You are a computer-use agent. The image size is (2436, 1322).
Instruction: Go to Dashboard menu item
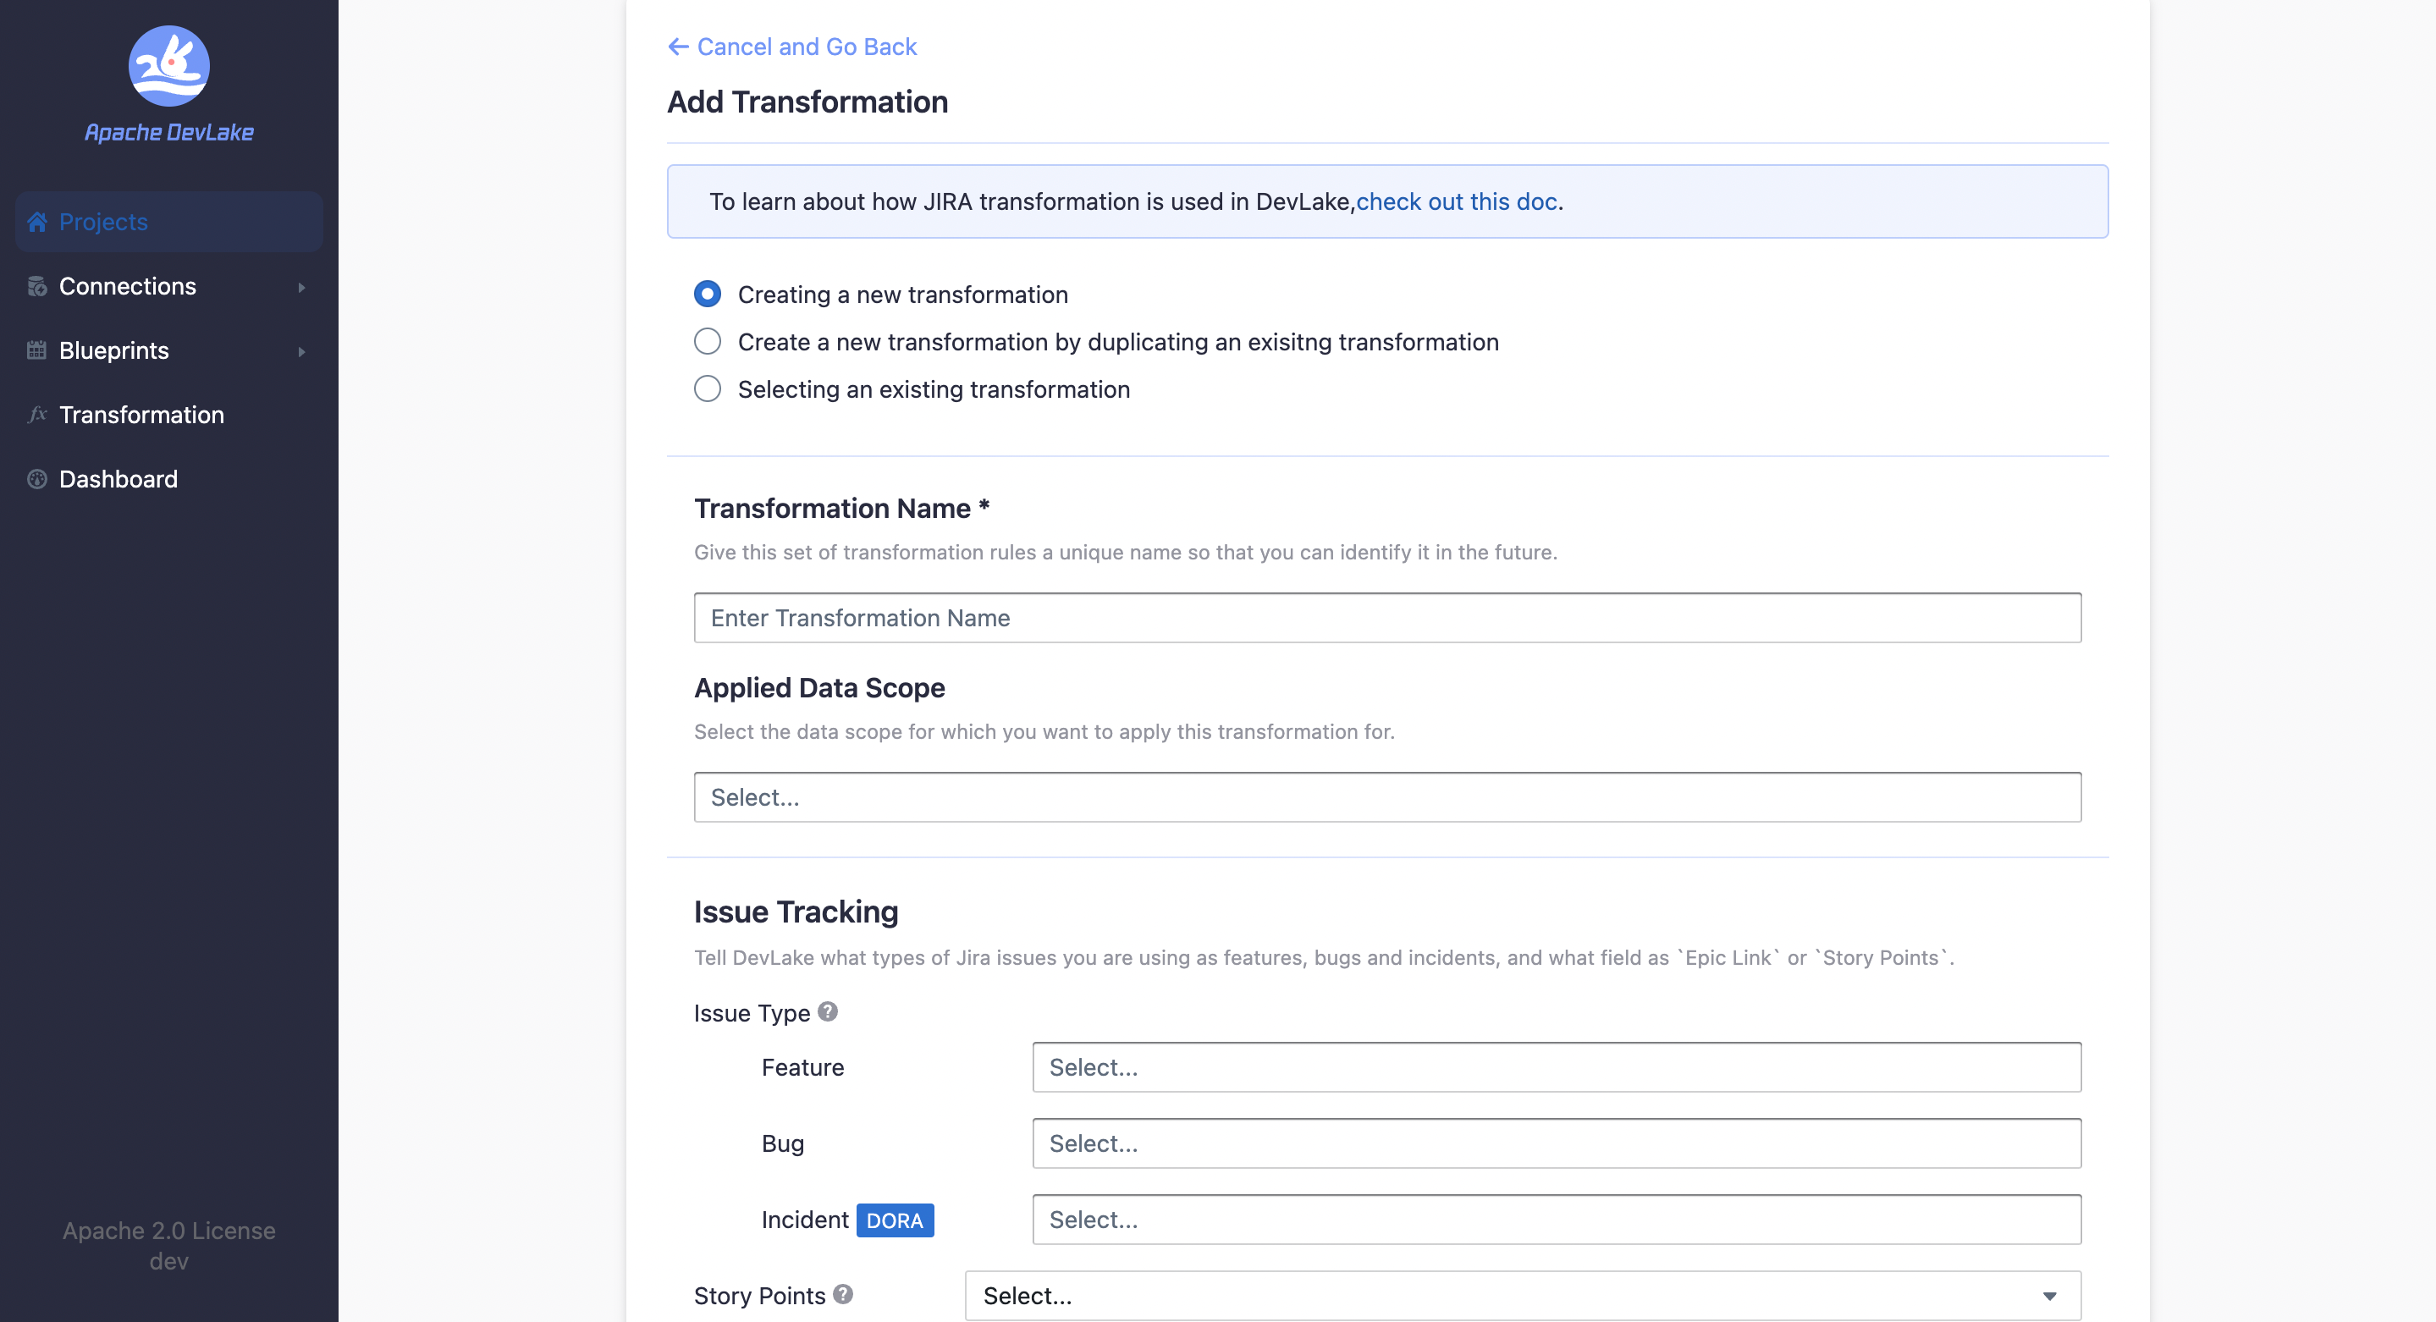click(118, 479)
